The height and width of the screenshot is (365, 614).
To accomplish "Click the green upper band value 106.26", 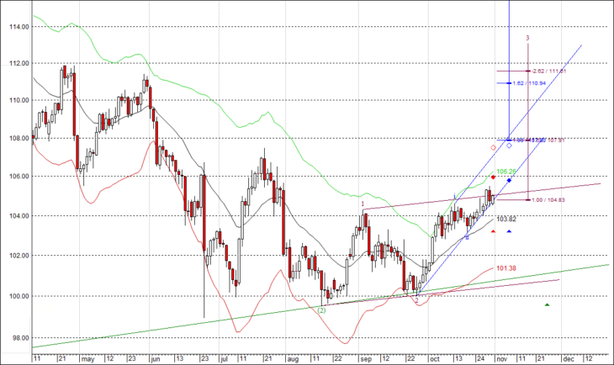I will pos(506,172).
